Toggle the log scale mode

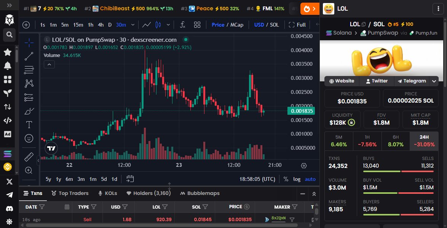297,179
